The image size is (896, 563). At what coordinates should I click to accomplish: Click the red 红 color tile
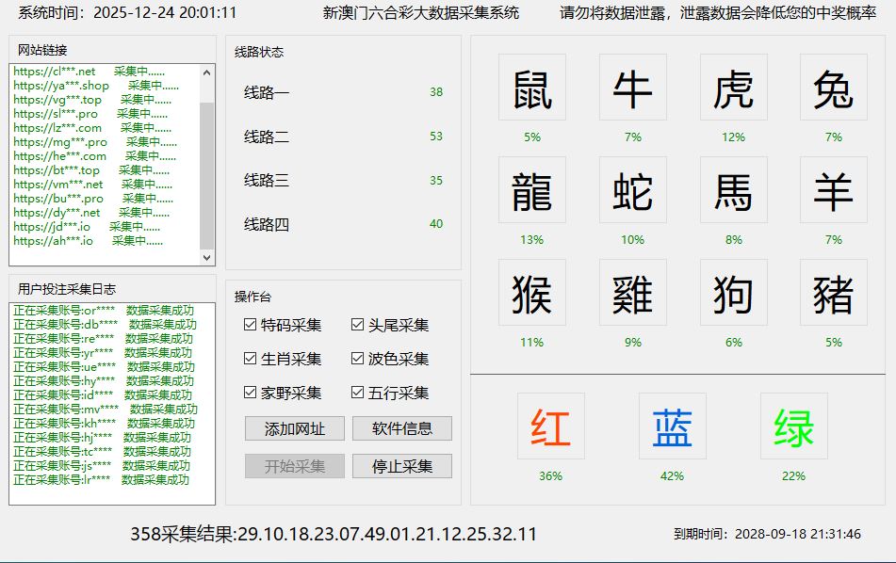pyautogui.click(x=550, y=426)
